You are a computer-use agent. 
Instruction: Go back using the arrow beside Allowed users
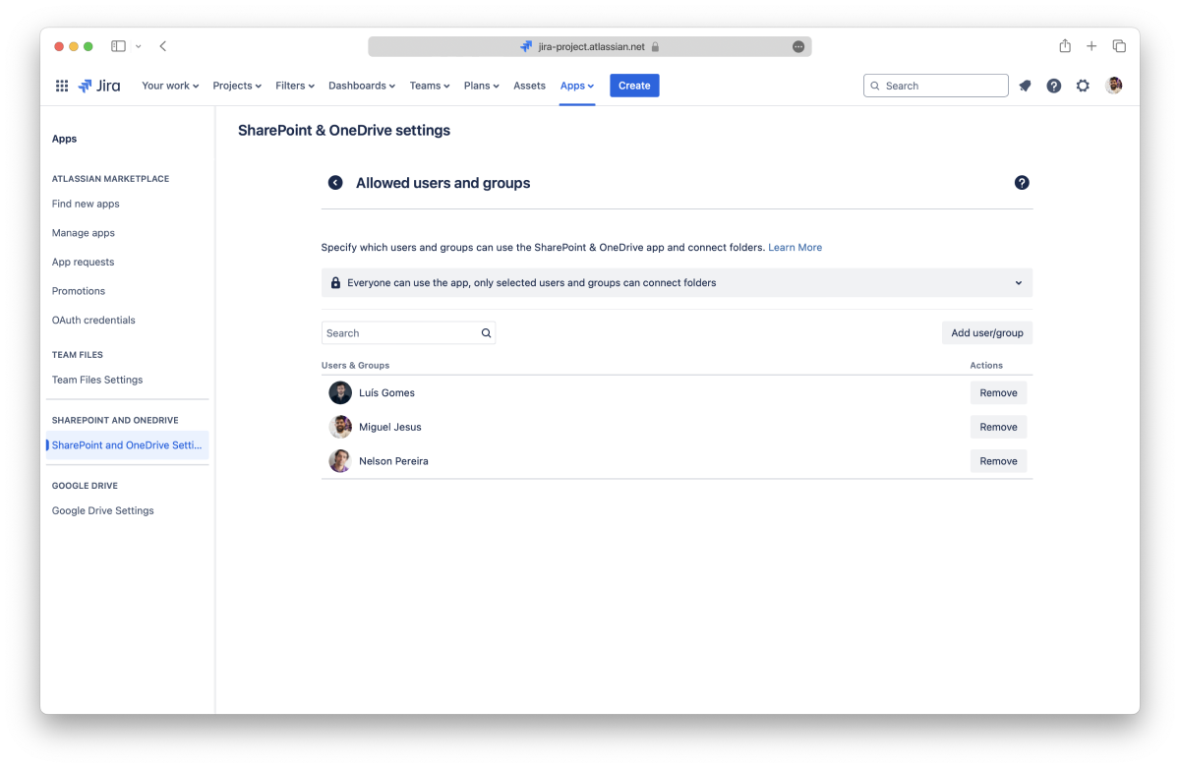(x=335, y=183)
